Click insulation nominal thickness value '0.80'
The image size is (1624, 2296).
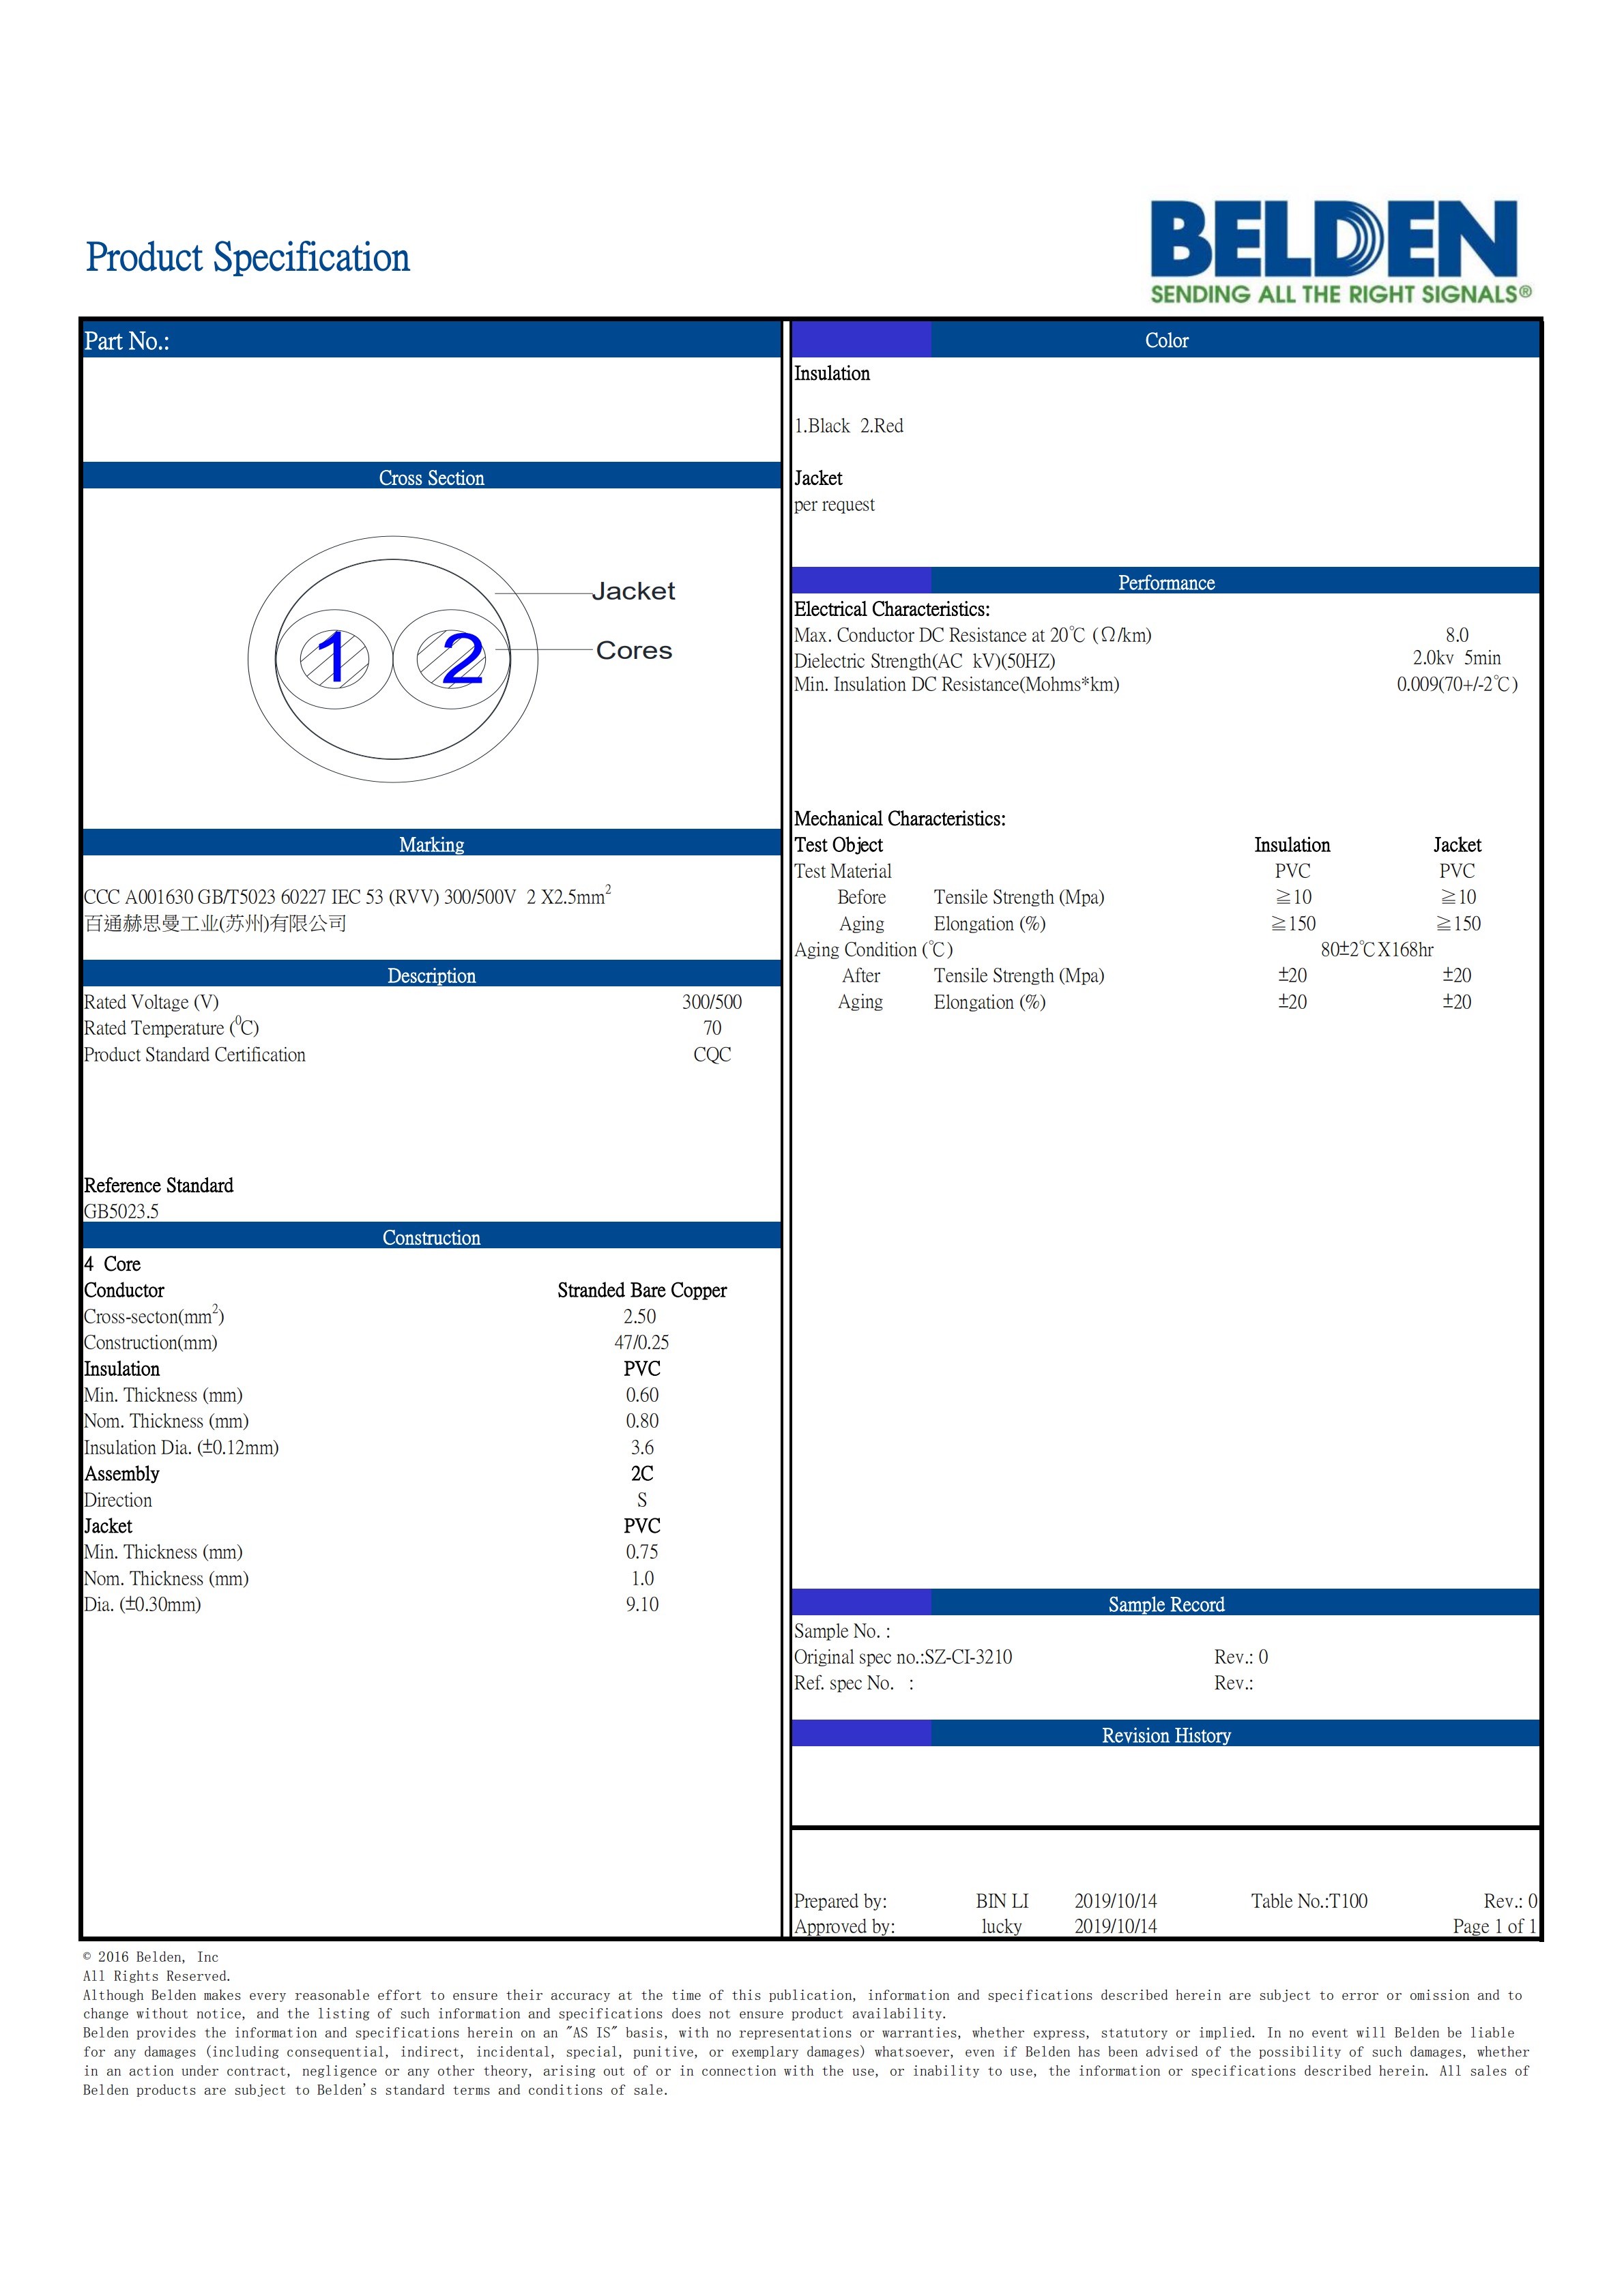pyautogui.click(x=642, y=1422)
